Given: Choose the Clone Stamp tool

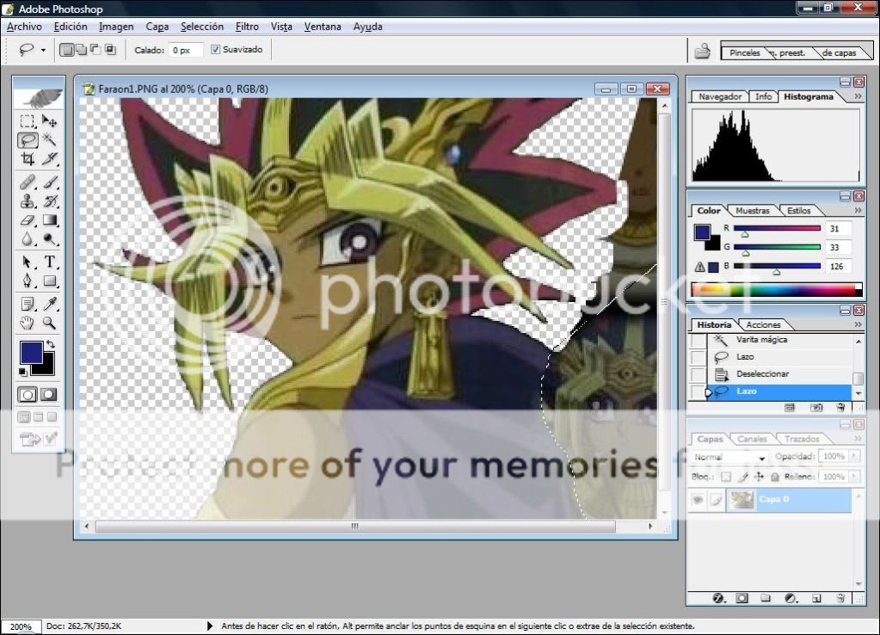Looking at the screenshot, I should 28,201.
